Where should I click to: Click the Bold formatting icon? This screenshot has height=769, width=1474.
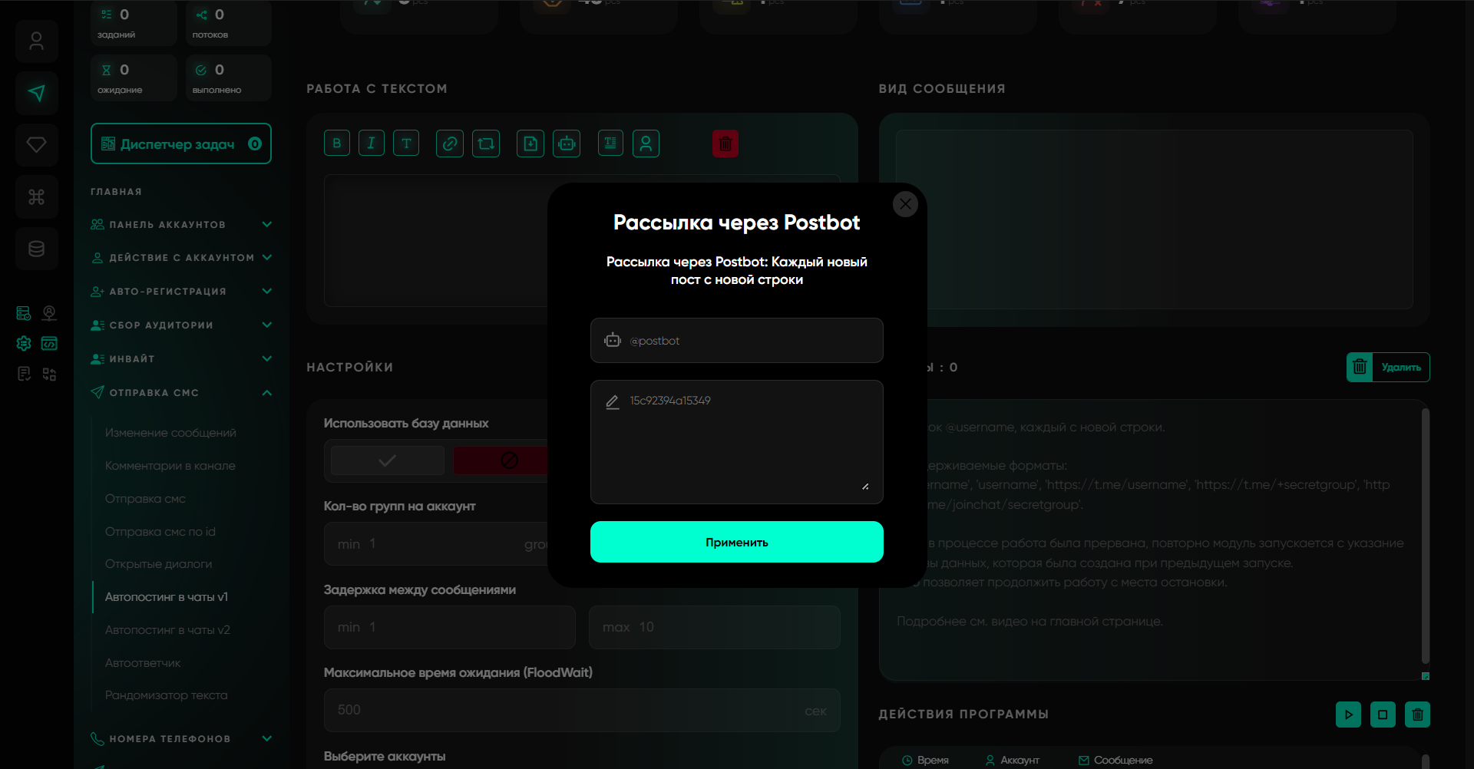337,144
